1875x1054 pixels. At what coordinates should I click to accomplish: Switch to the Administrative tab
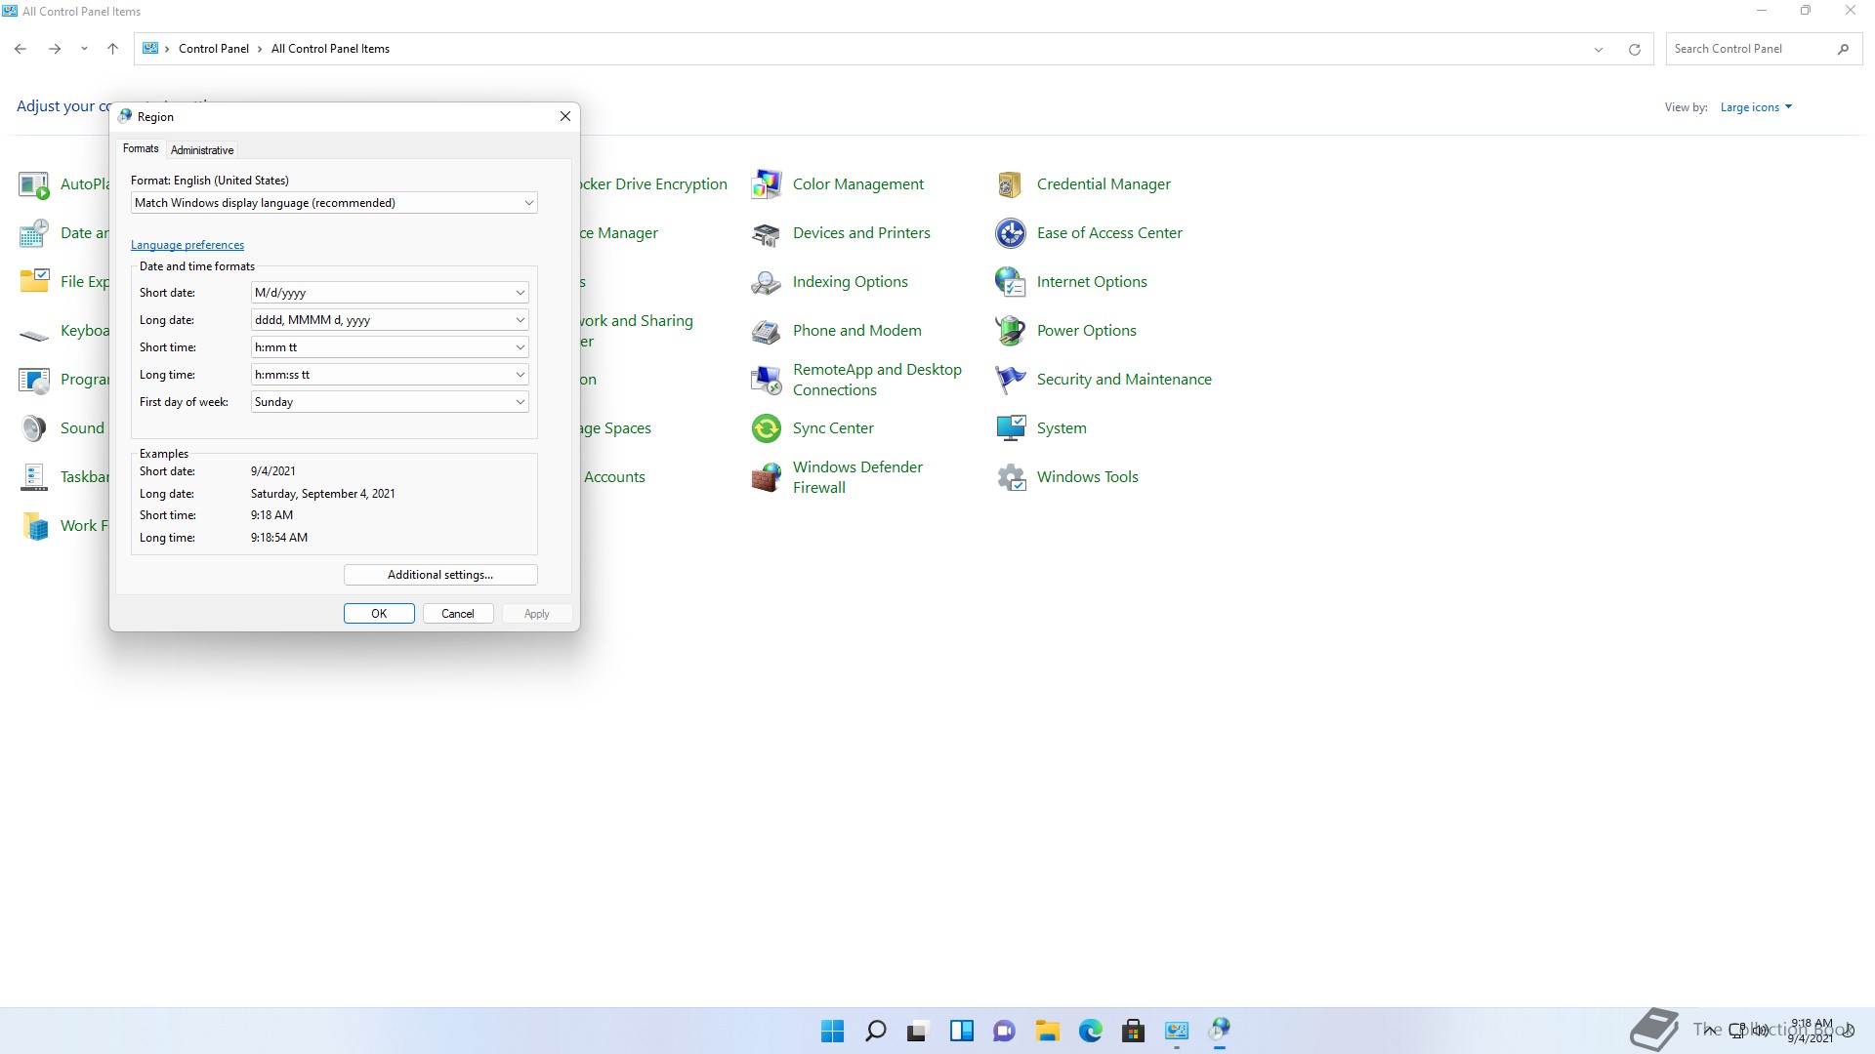[x=202, y=150]
